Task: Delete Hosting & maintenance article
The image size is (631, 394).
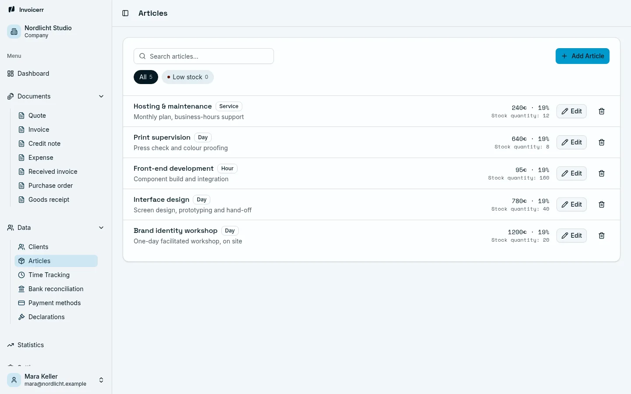Action: [602, 111]
